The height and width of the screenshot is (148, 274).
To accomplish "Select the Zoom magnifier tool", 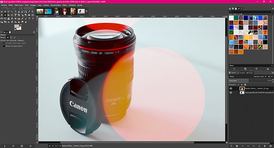I will coord(32,12).
